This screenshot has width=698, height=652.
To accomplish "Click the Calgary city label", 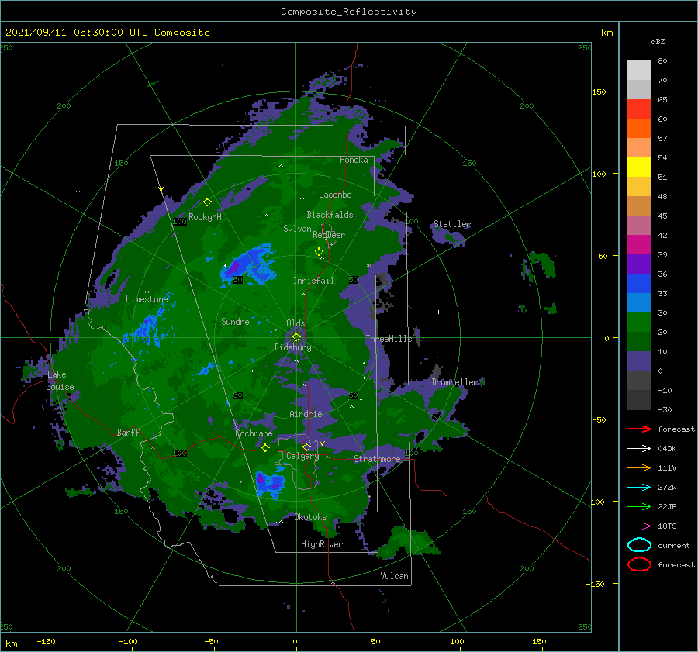I will point(302,456).
